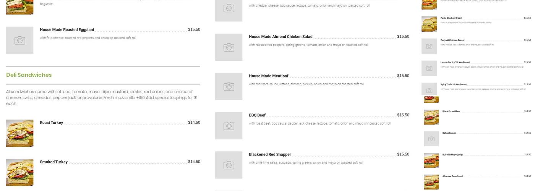535x191 pixels.
Task: Click the Lemon Garlic Chicken Breast placeholder
Action: click(x=429, y=68)
